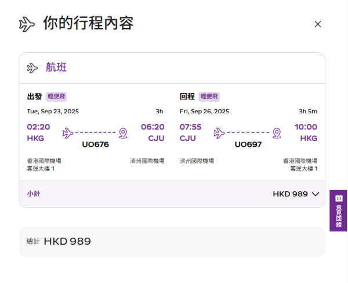Viewport: 348px width, 283px height.
Task: Select flight number UO697
Action: 248,145
